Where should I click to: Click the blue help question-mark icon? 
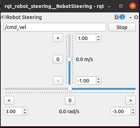click(x=122, y=17)
